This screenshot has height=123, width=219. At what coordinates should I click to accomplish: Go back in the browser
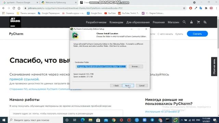coord(3,8)
